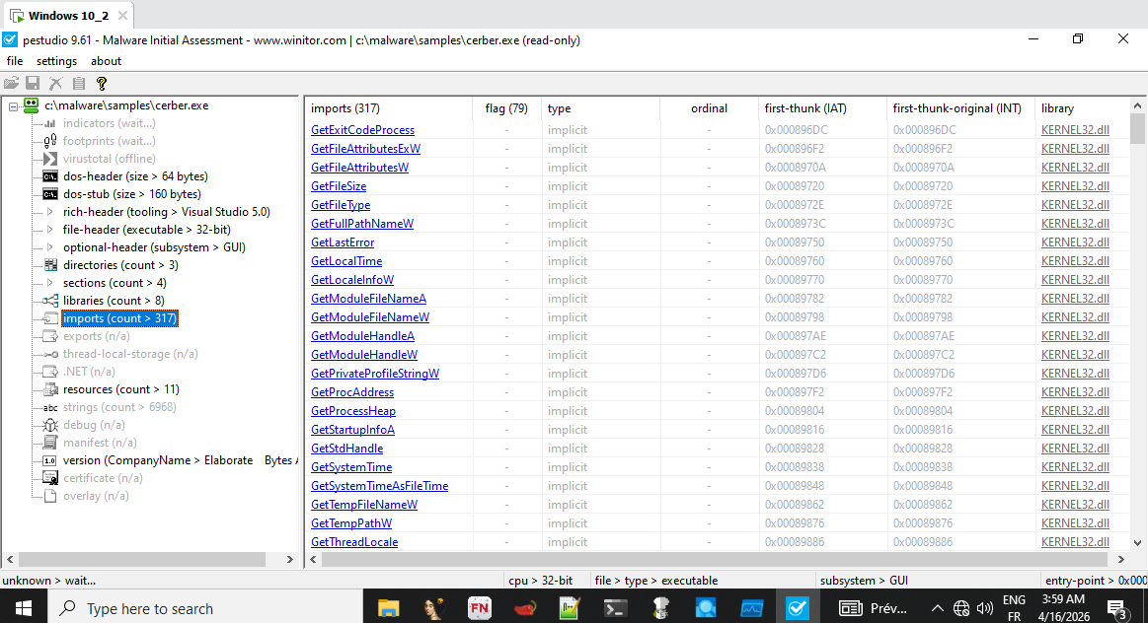Click the 0x000897F2 IAT value of GetProcAddress
1148x623 pixels.
[795, 392]
